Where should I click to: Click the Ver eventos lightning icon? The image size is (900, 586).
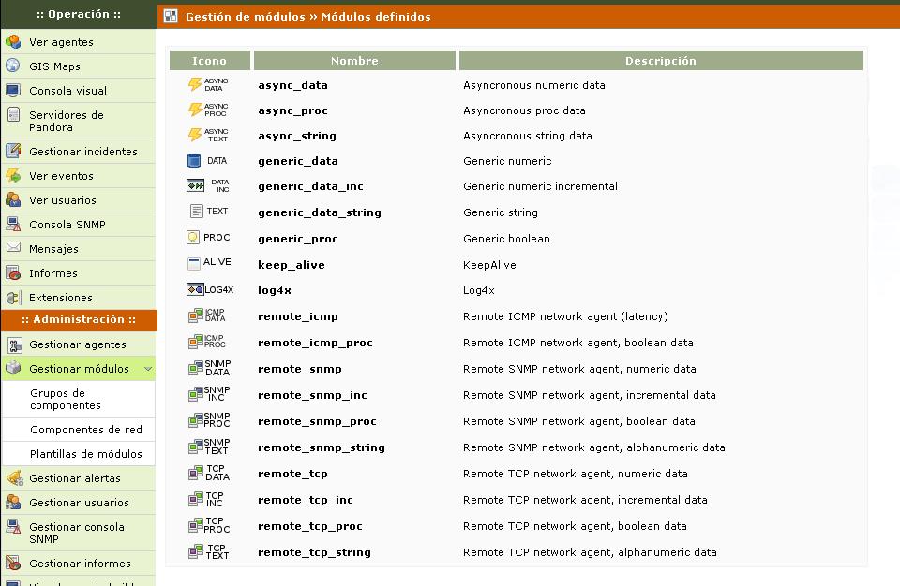point(13,176)
